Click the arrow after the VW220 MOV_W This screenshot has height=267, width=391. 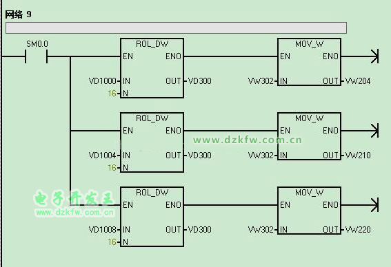pos(374,205)
